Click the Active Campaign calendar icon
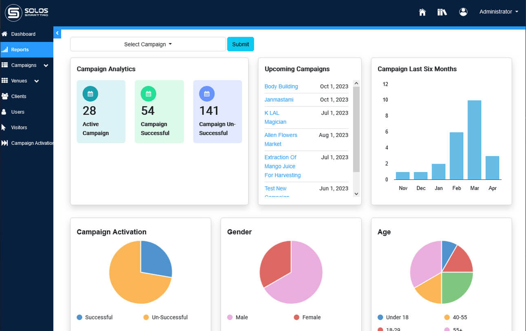The image size is (526, 331). pyautogui.click(x=90, y=94)
